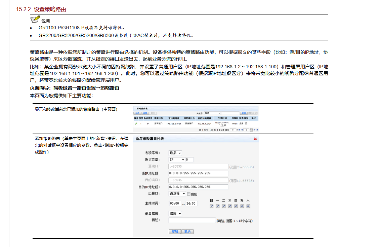
Task: Uncheck the 五 (Friday) checkbox
Action: pos(242,206)
